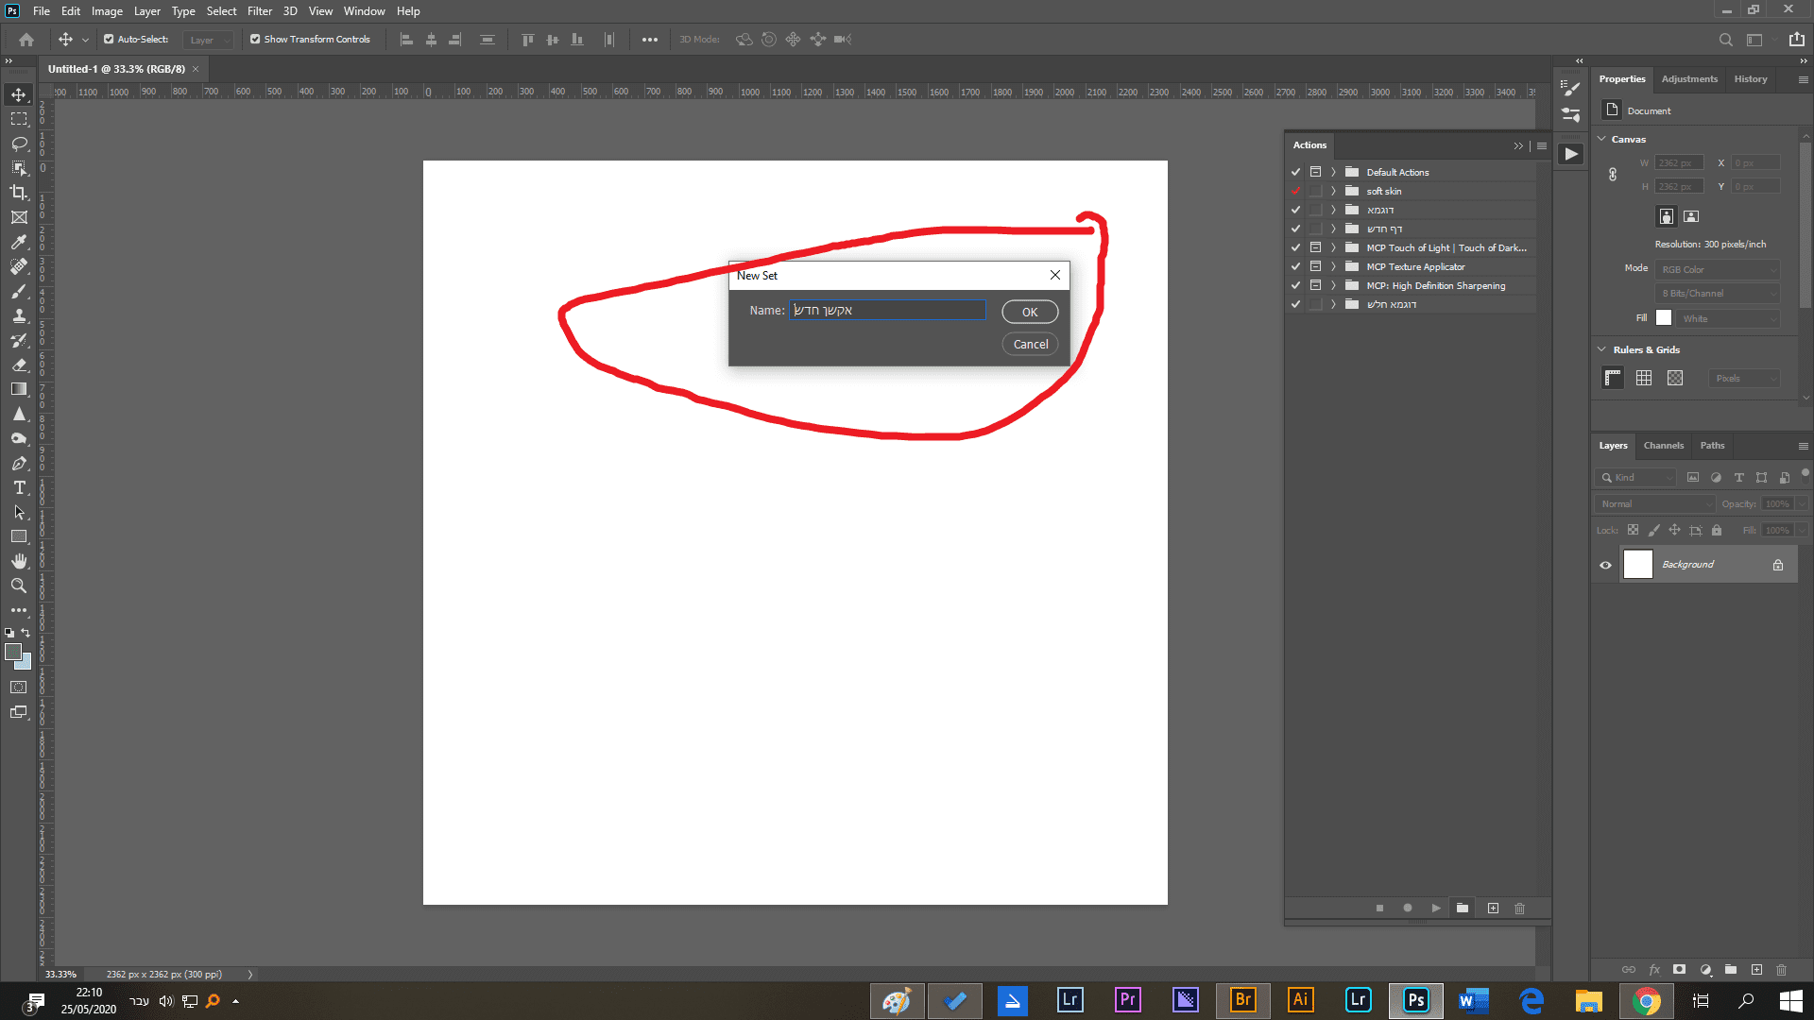Open the RGB Color mode dropdown
This screenshot has height=1020, width=1814.
(1718, 269)
